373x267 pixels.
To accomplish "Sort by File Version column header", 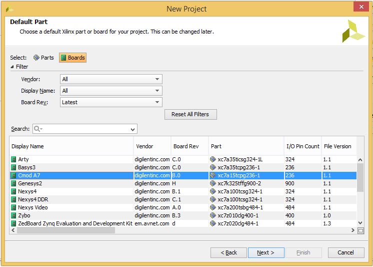I will coord(339,146).
